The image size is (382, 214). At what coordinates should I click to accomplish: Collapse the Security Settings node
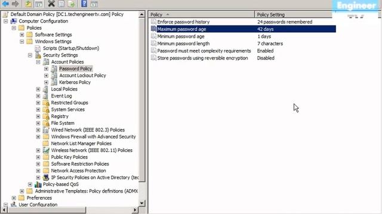tap(30, 55)
